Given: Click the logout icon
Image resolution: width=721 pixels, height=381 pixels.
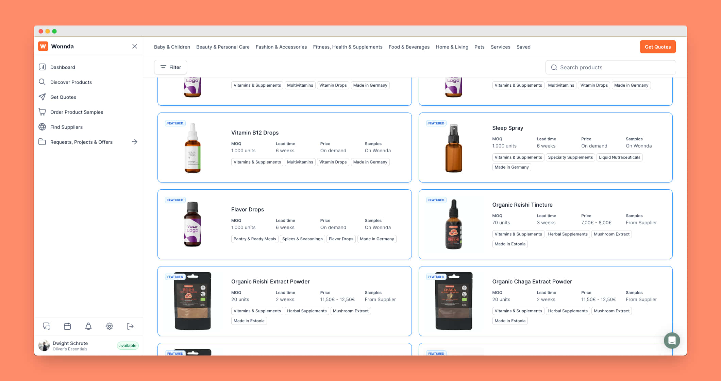Looking at the screenshot, I should point(130,326).
